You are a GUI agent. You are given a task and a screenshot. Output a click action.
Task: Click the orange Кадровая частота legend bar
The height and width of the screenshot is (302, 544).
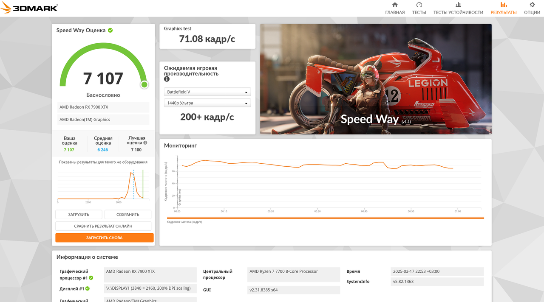point(325,218)
